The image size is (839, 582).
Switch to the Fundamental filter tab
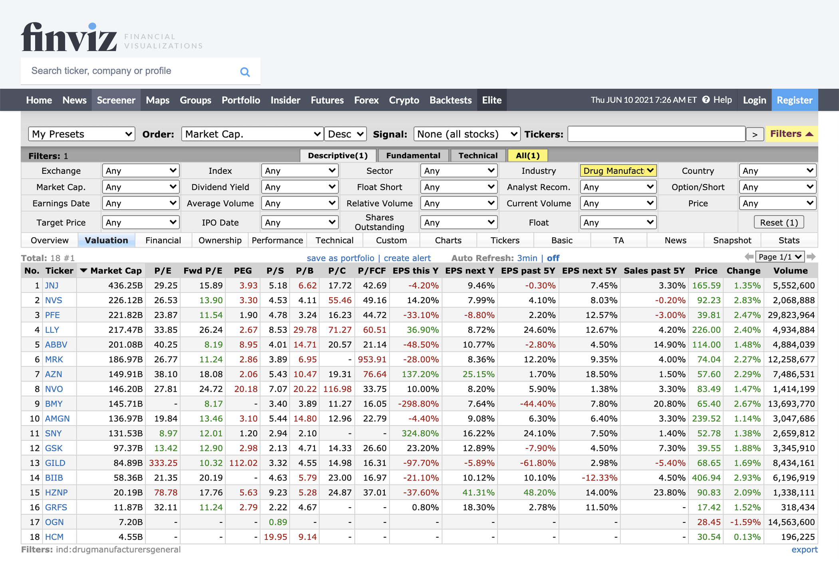coord(413,155)
